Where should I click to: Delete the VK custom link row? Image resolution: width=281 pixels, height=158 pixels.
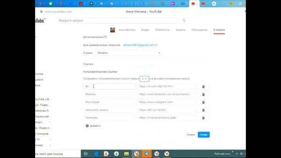[203, 86]
